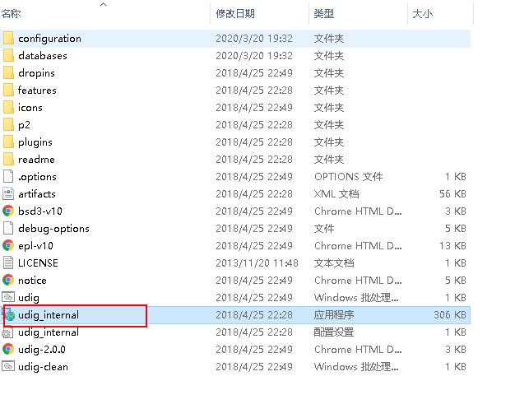
Task: Select the features file name
Action: tap(37, 91)
